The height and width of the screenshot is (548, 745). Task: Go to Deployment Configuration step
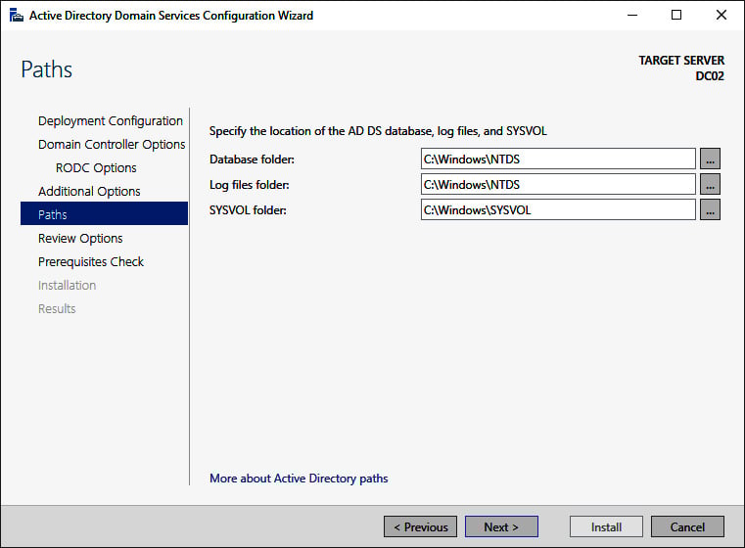click(111, 121)
